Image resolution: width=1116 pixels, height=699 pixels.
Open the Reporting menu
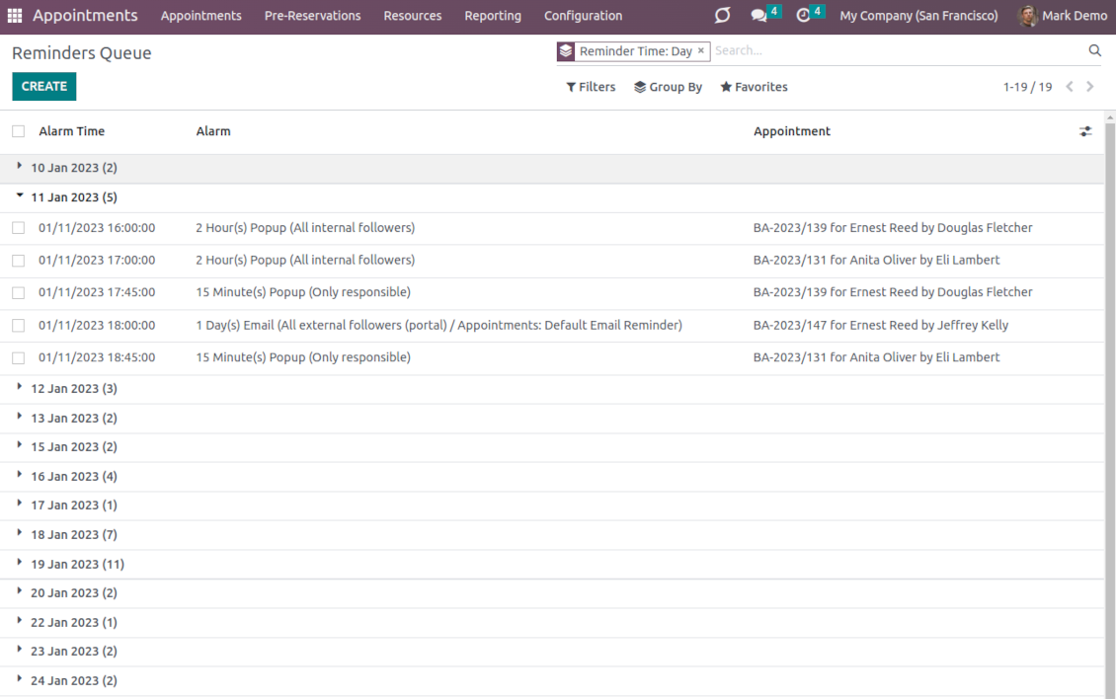pyautogui.click(x=493, y=16)
